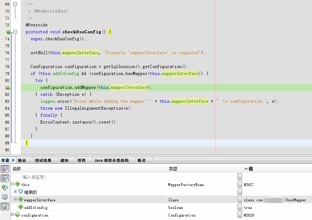Click the value 'true' of addToConfig
This screenshot has width=312, height=220.
pos(248,208)
